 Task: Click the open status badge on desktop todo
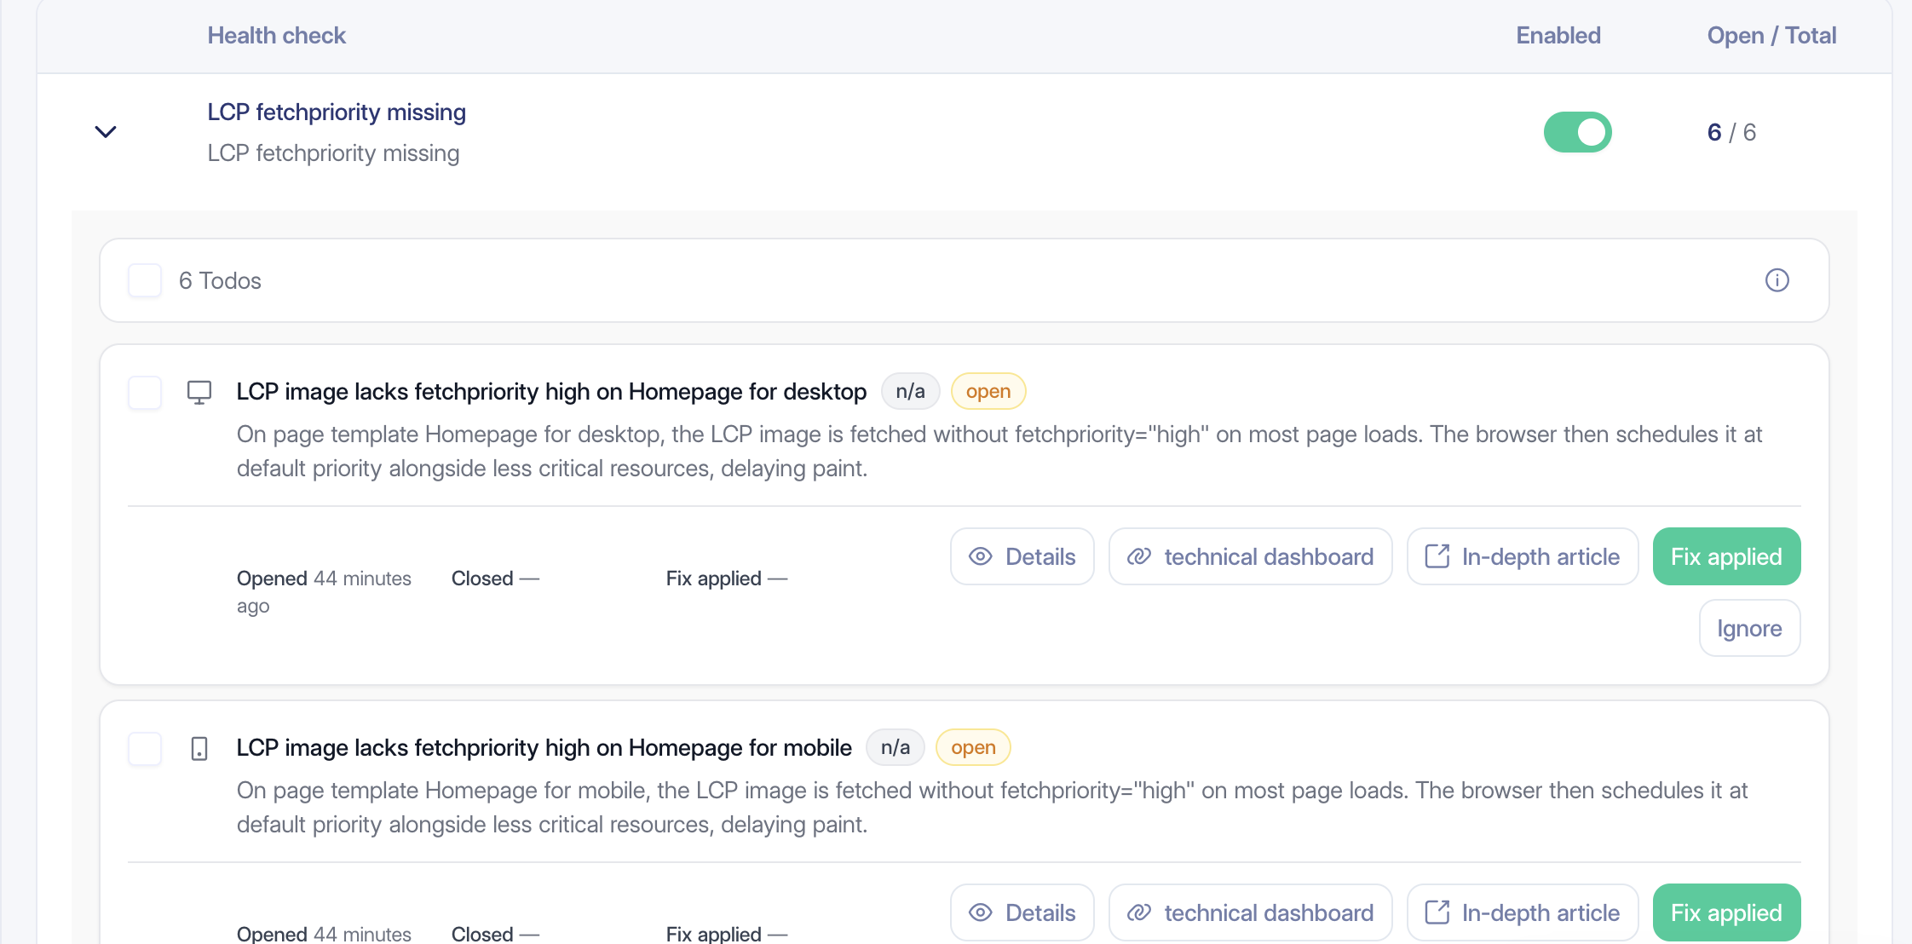coord(988,391)
